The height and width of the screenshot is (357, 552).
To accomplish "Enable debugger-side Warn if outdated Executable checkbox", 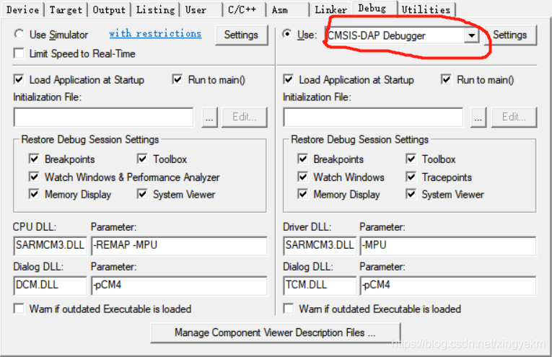I will [289, 309].
